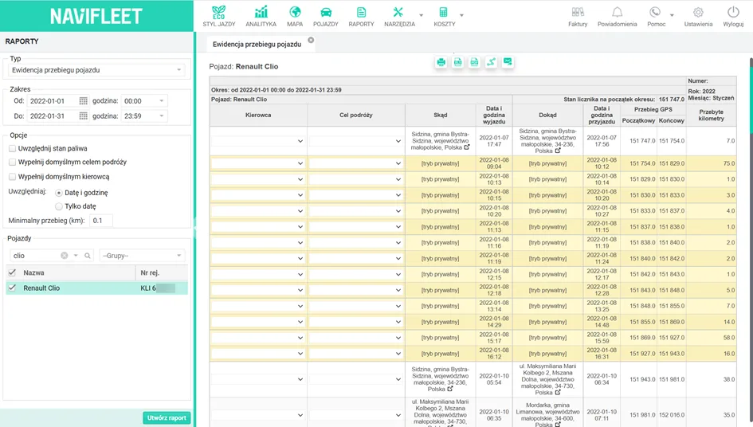Expand Pomoc submenu arrow
The image size is (753, 427).
(672, 15)
